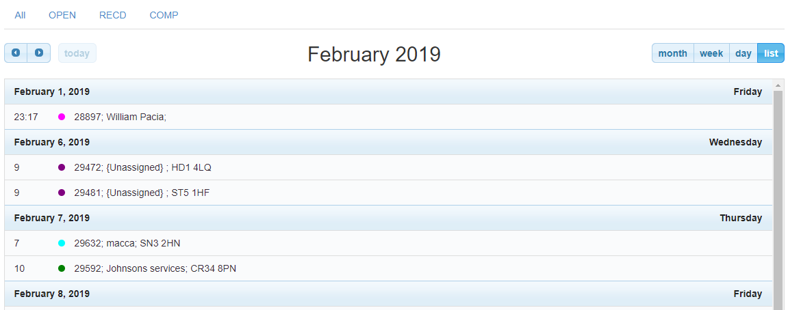788x310 pixels.
Task: Switch calendar to week view
Action: point(711,53)
